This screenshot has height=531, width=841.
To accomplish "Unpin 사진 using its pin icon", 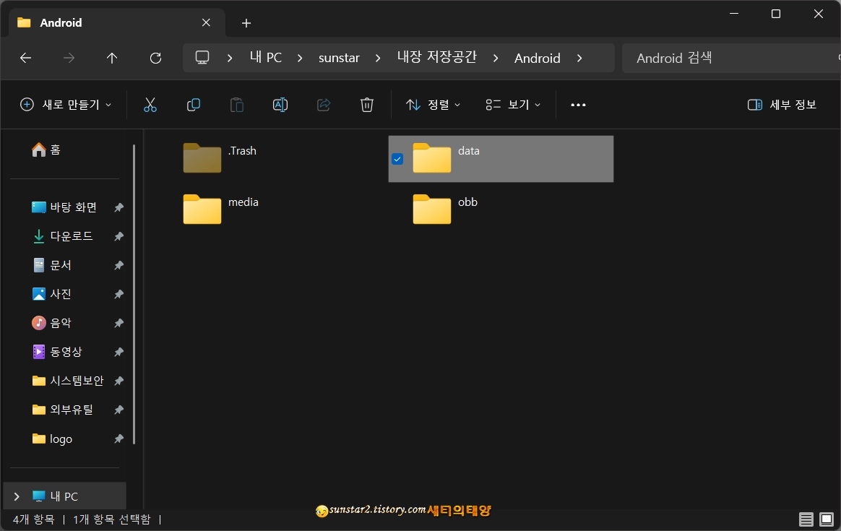I will click(118, 295).
